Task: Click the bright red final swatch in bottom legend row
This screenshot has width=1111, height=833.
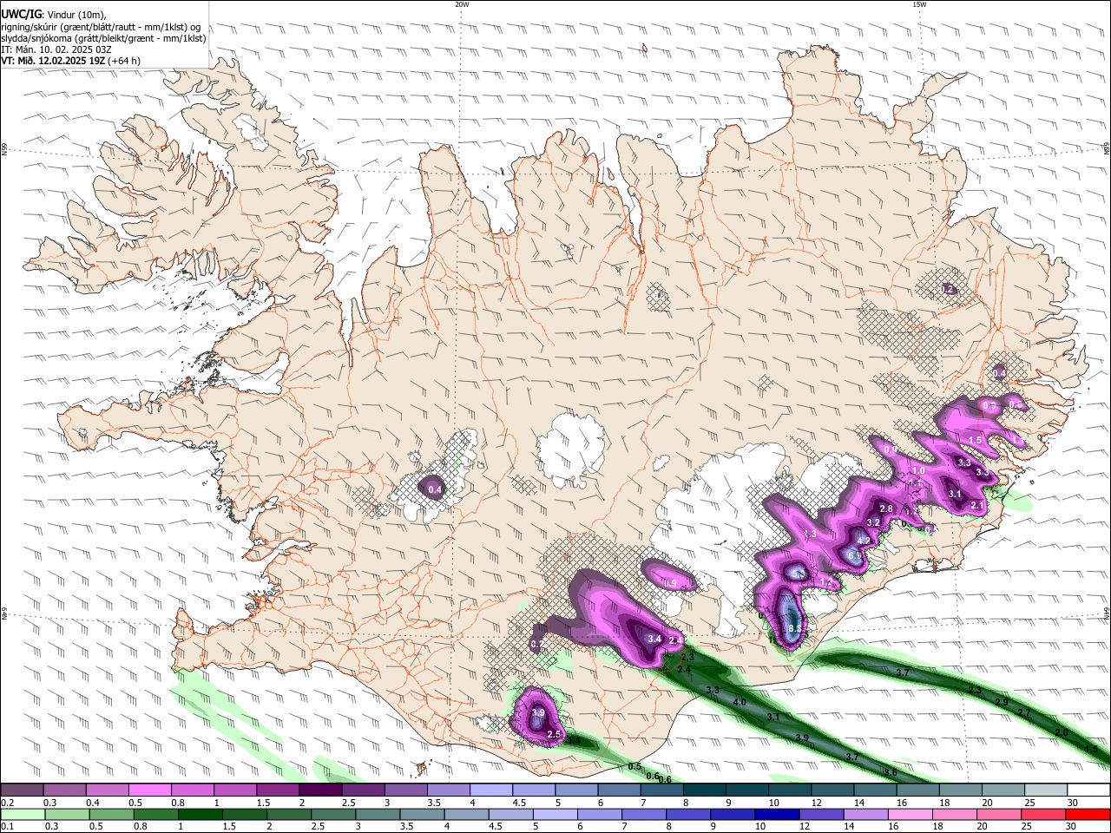Action: [1087, 814]
